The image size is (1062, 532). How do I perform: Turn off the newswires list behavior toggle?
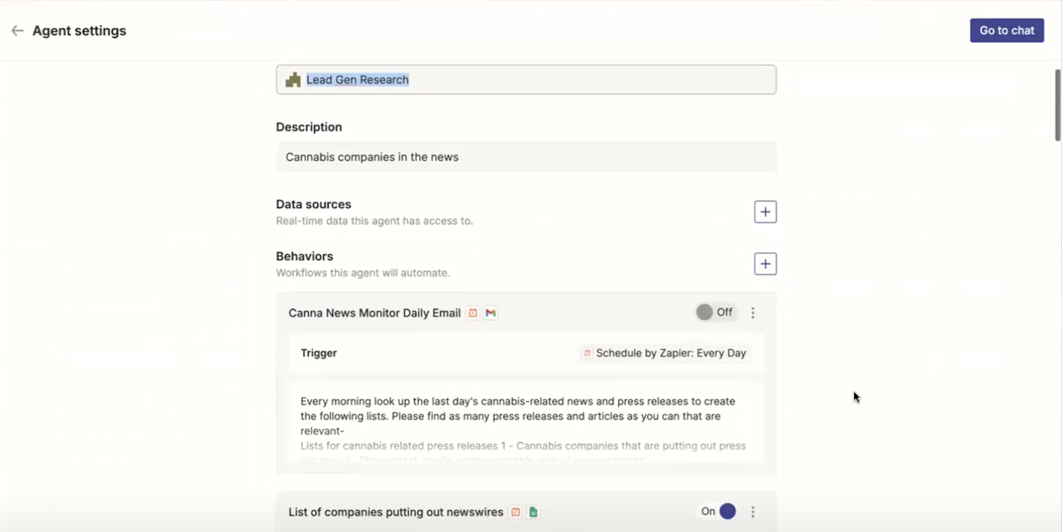[x=718, y=512]
